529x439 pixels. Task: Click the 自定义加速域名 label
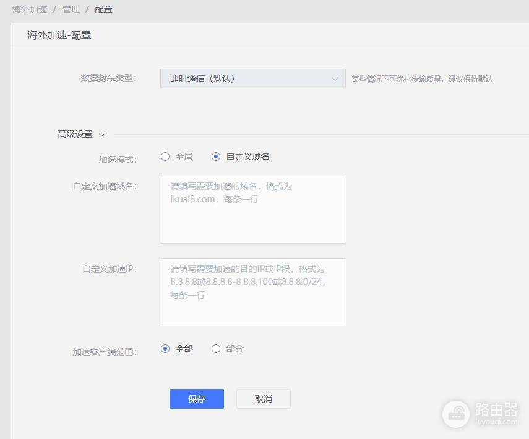point(105,186)
